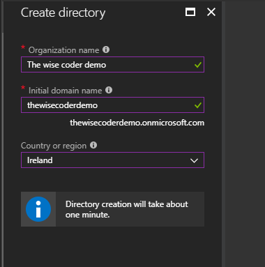265x267 pixels.
Task: Click the Organization name info icon
Action: [x=106, y=49]
